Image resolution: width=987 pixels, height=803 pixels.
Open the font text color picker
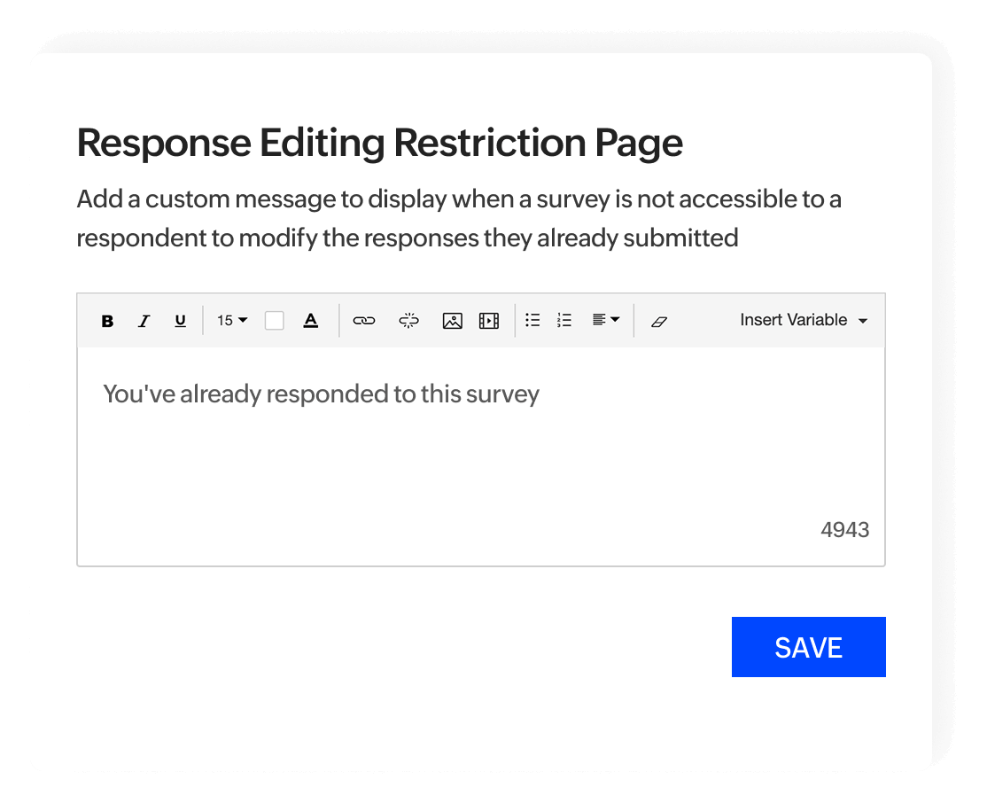(310, 320)
